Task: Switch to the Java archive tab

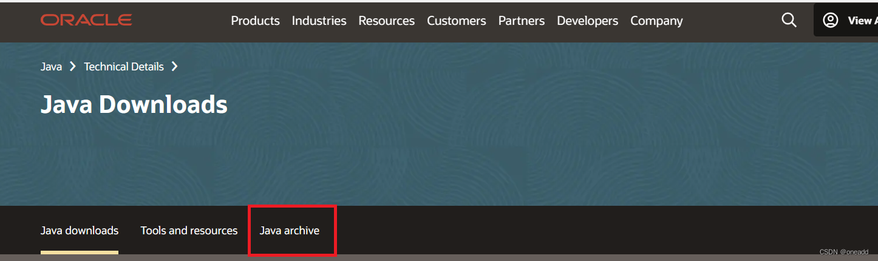Action: pos(290,231)
